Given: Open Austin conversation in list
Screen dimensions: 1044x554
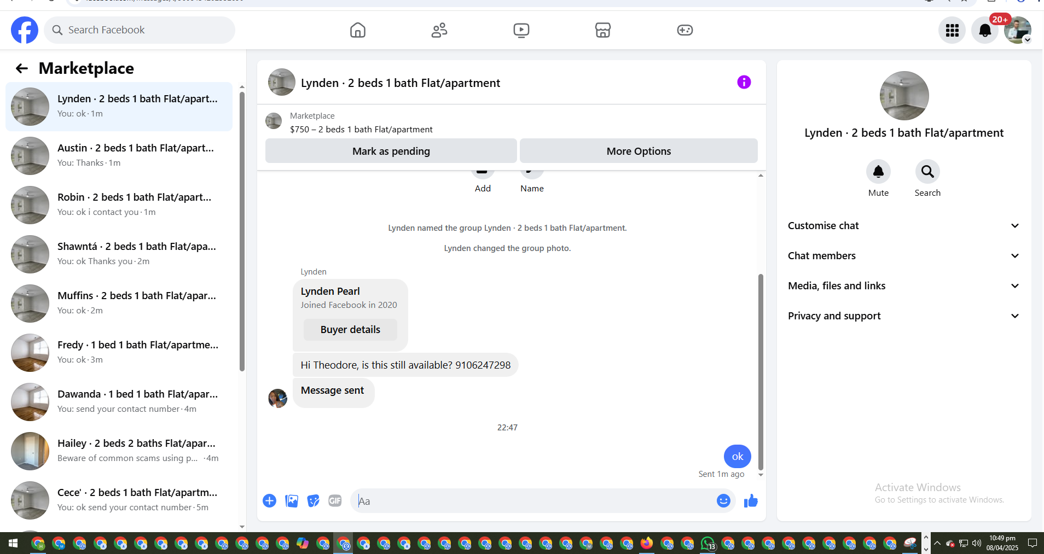Looking at the screenshot, I should click(x=119, y=156).
